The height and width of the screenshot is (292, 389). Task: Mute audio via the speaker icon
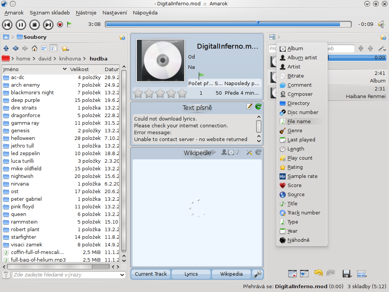click(x=381, y=24)
